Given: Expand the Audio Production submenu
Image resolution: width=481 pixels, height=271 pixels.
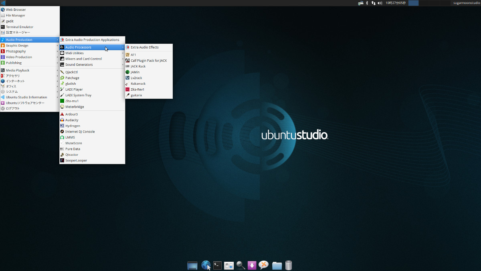Looking at the screenshot, I should (30, 40).
